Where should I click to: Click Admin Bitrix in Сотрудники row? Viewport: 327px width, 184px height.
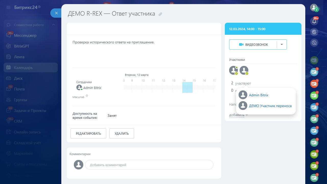click(92, 88)
